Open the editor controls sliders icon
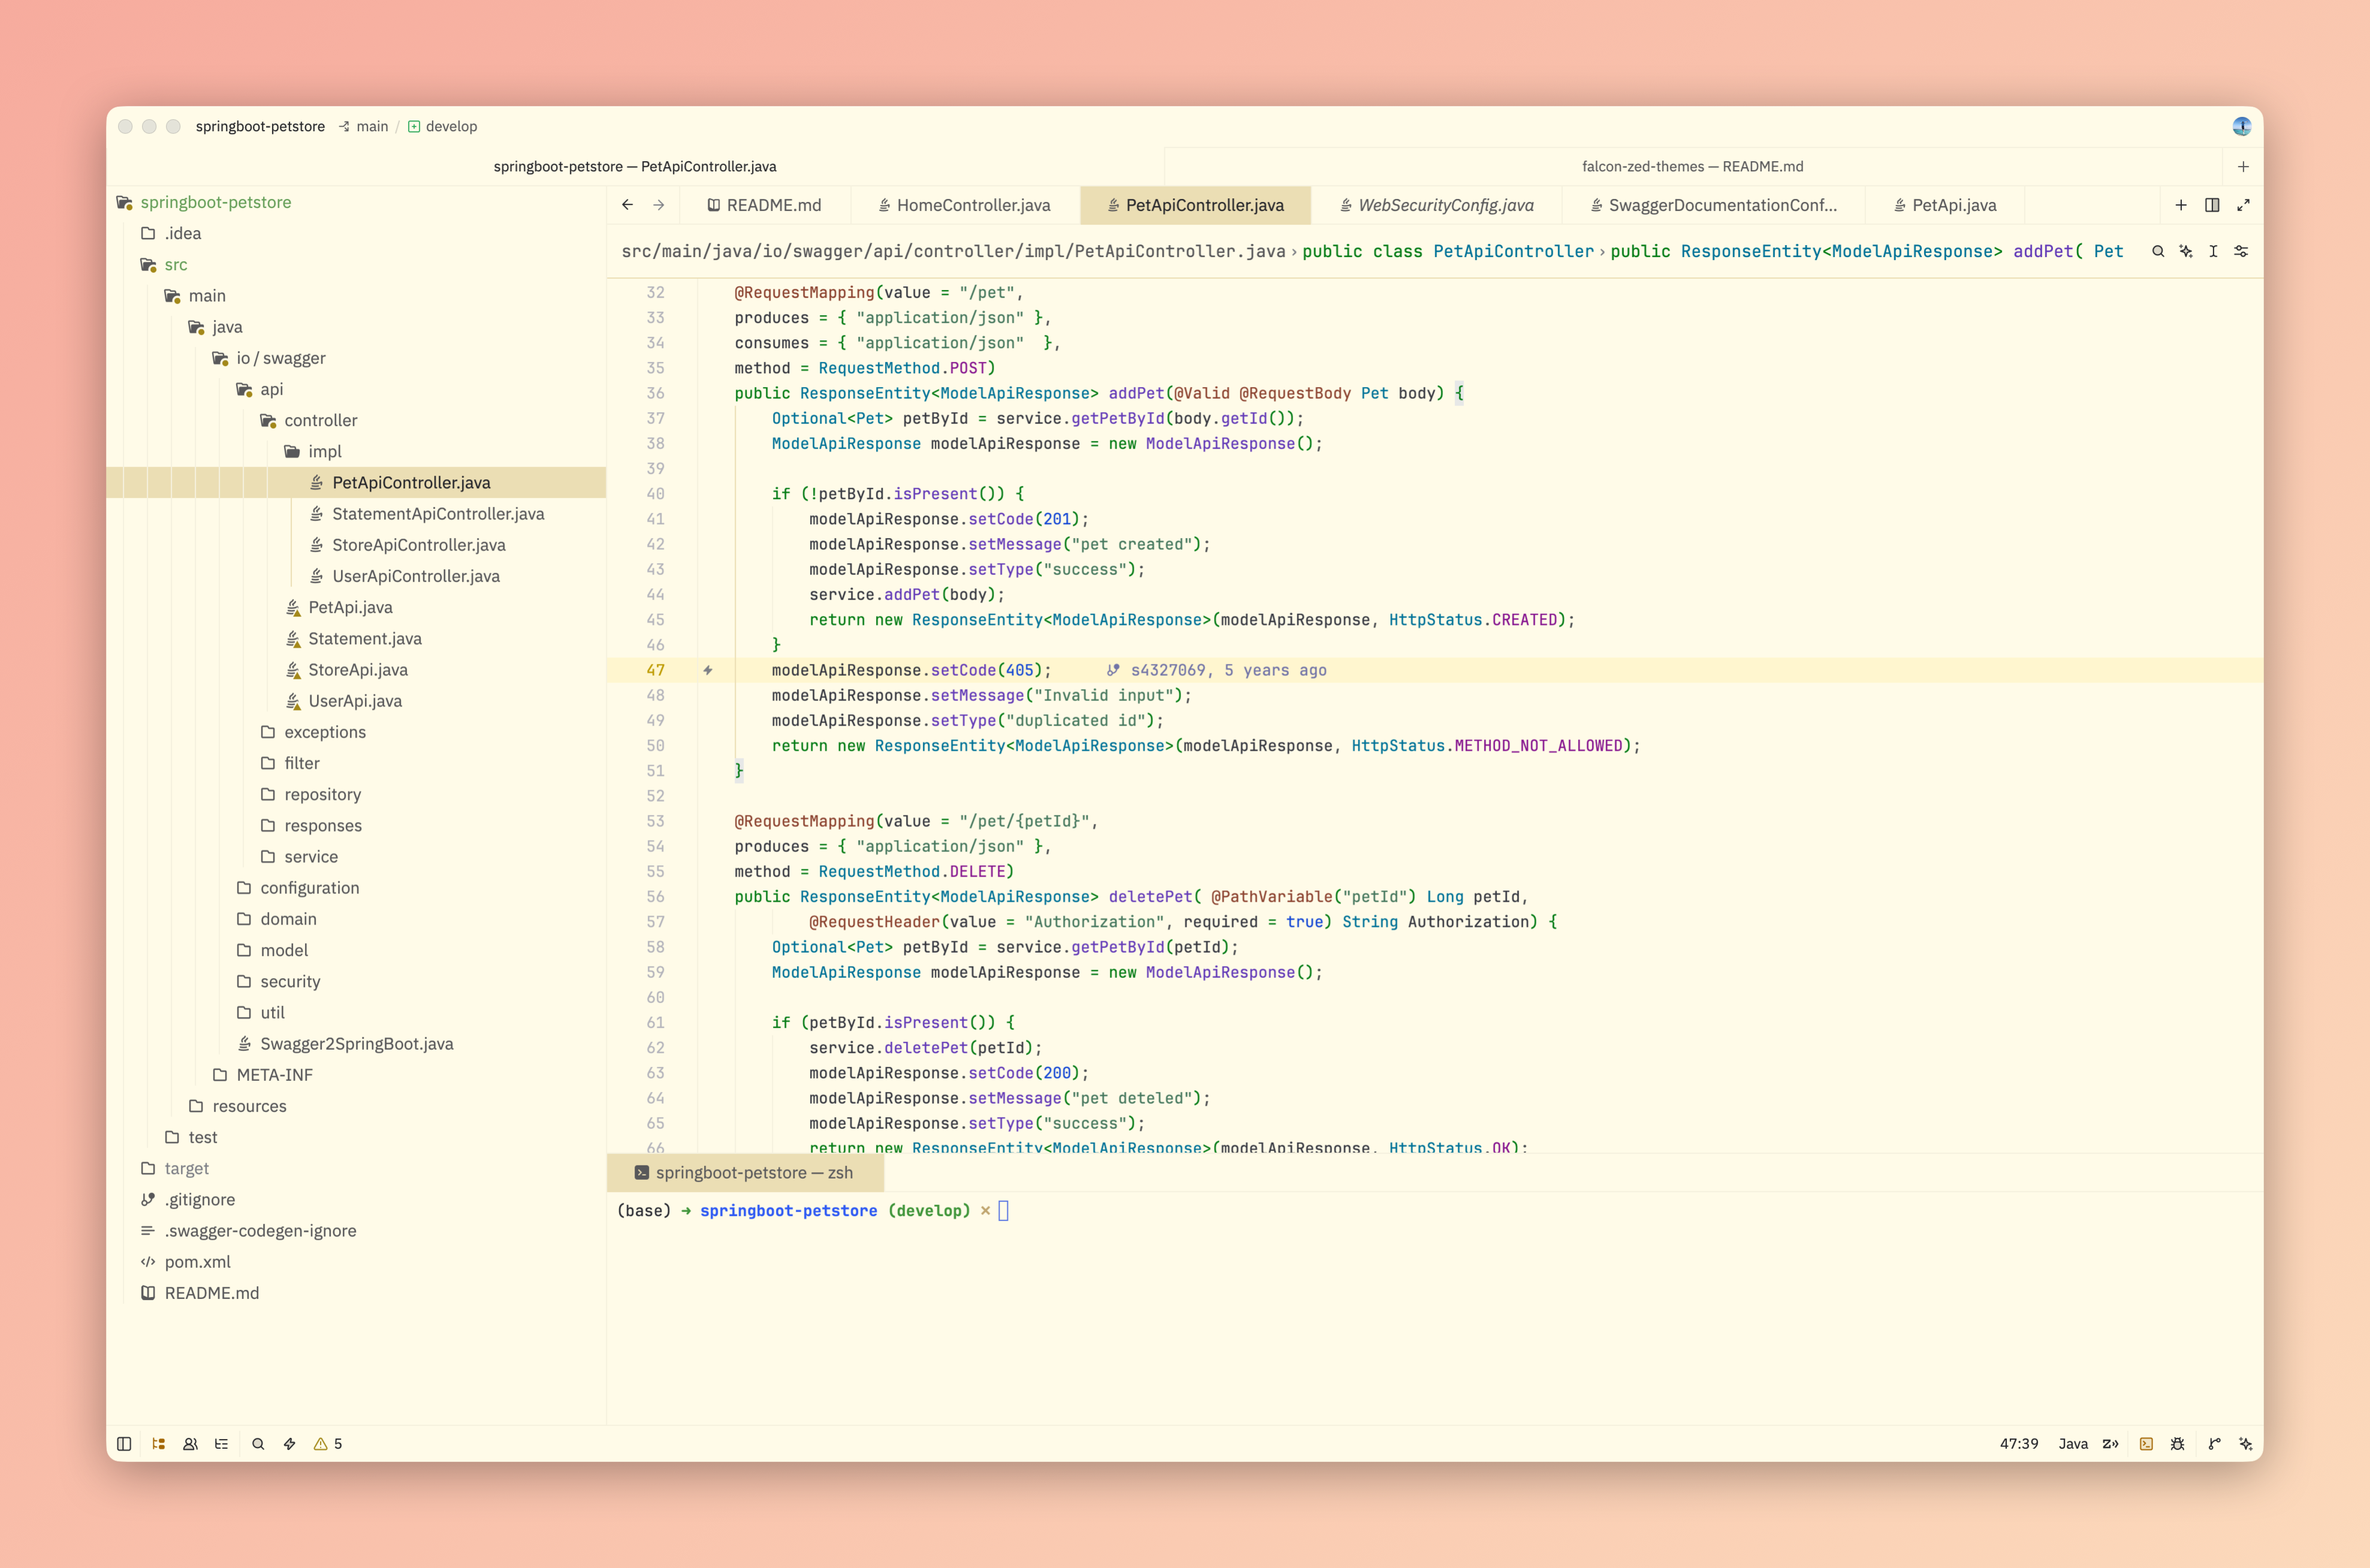The width and height of the screenshot is (2370, 1568). tap(2241, 251)
